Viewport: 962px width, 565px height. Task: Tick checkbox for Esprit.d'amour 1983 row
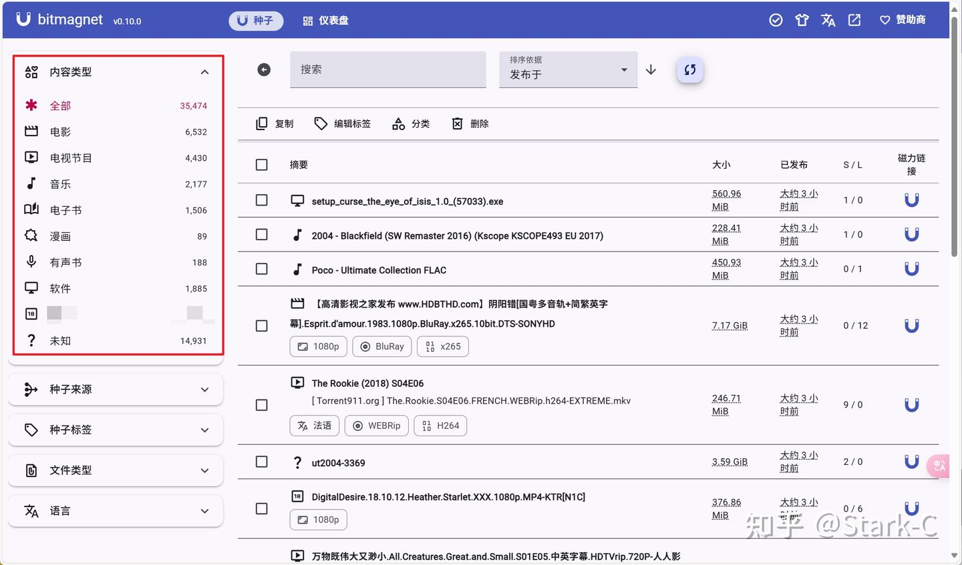click(262, 326)
